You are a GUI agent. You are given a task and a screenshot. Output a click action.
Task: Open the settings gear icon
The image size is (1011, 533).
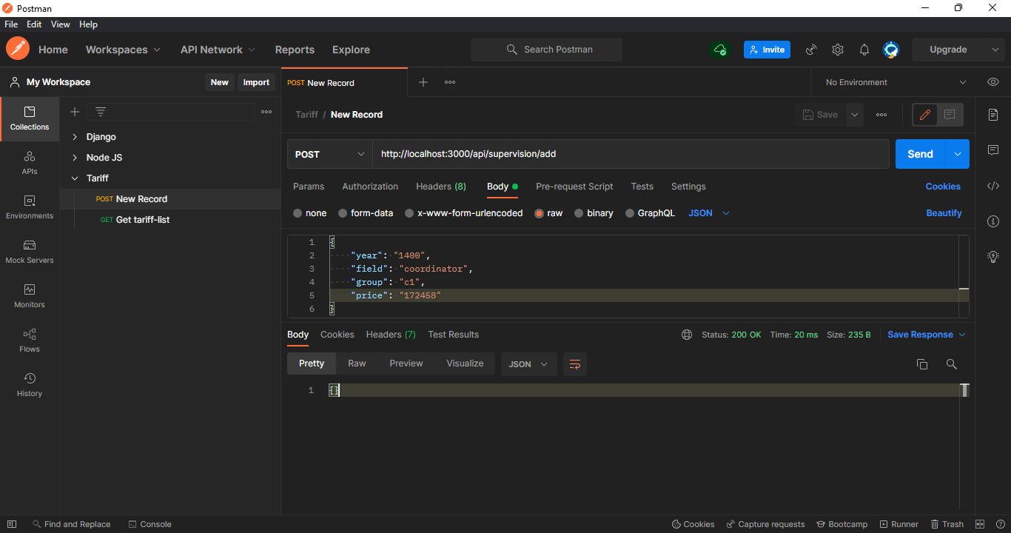[837, 50]
